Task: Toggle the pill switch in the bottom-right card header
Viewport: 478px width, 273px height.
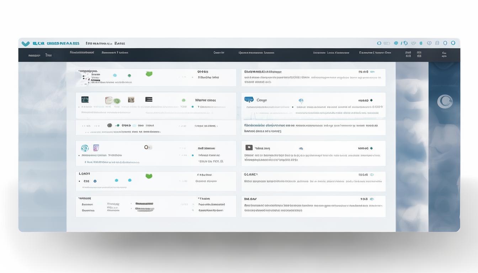Action: 372,199
